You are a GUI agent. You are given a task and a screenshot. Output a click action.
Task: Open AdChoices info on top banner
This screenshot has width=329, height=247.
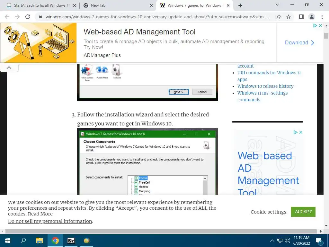pyautogui.click(x=315, y=26)
